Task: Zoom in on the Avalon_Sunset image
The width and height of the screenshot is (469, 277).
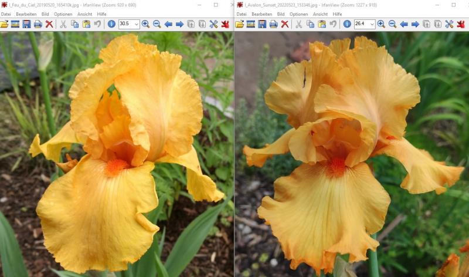Action: [381, 24]
